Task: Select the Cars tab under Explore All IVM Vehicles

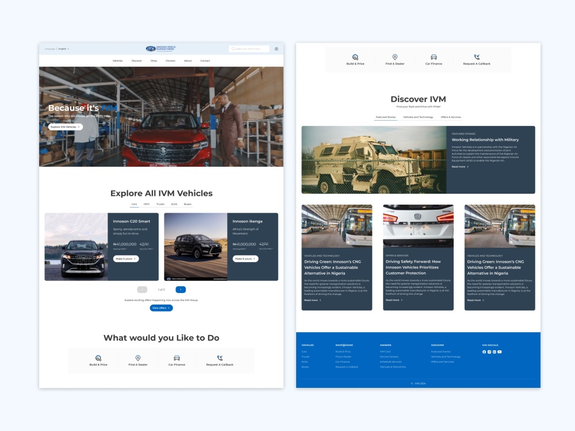Action: [x=134, y=204]
